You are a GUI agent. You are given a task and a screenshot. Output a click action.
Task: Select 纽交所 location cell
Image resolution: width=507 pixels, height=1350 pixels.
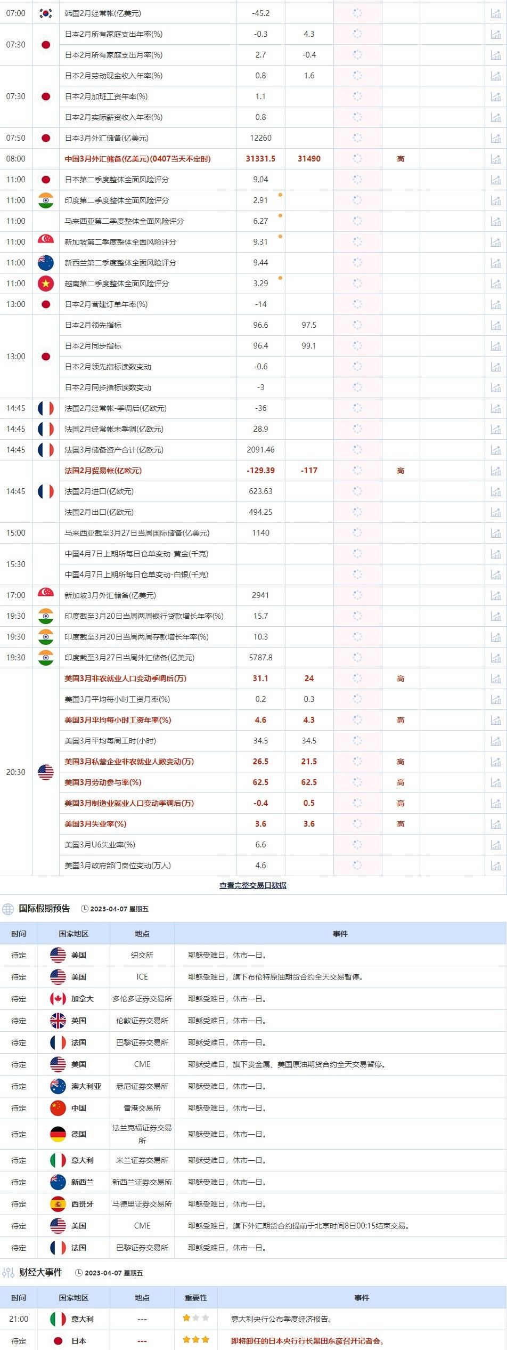click(x=142, y=955)
